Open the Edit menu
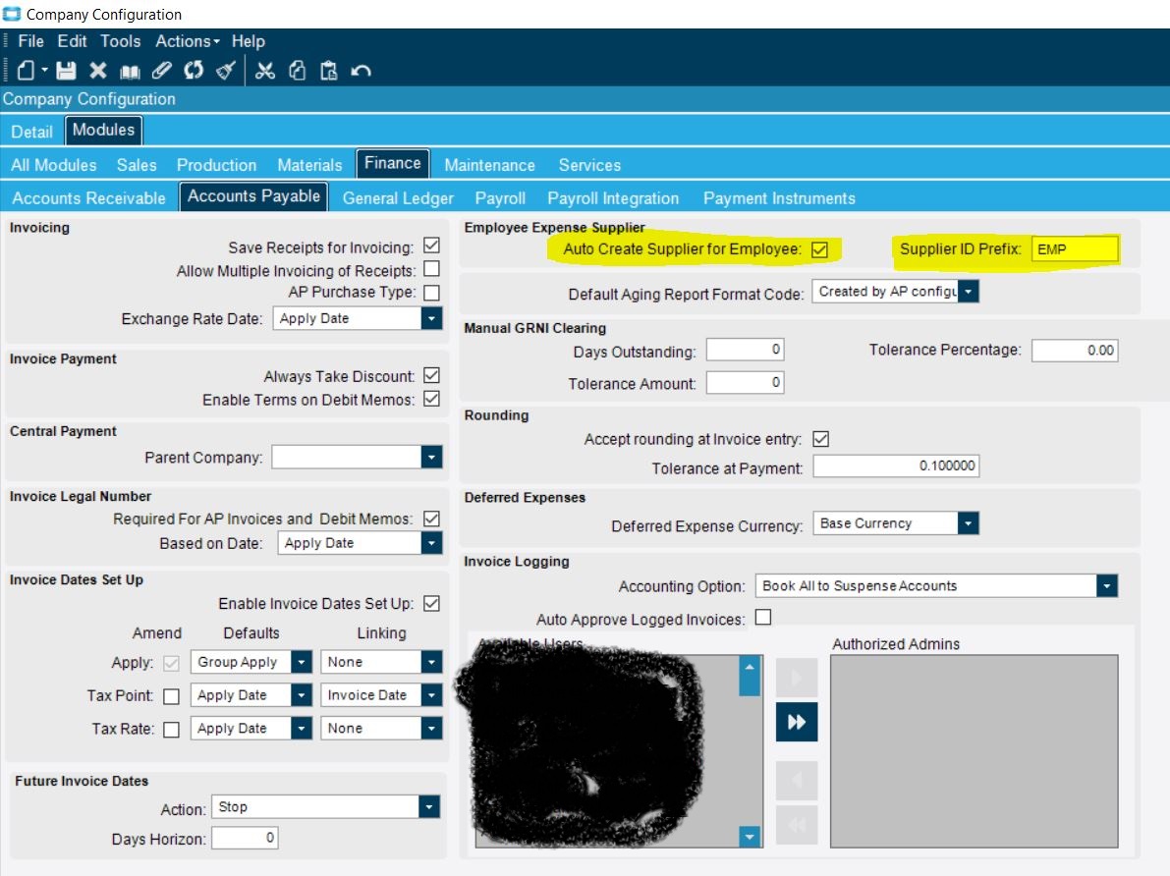The width and height of the screenshot is (1170, 876). pyautogui.click(x=73, y=41)
